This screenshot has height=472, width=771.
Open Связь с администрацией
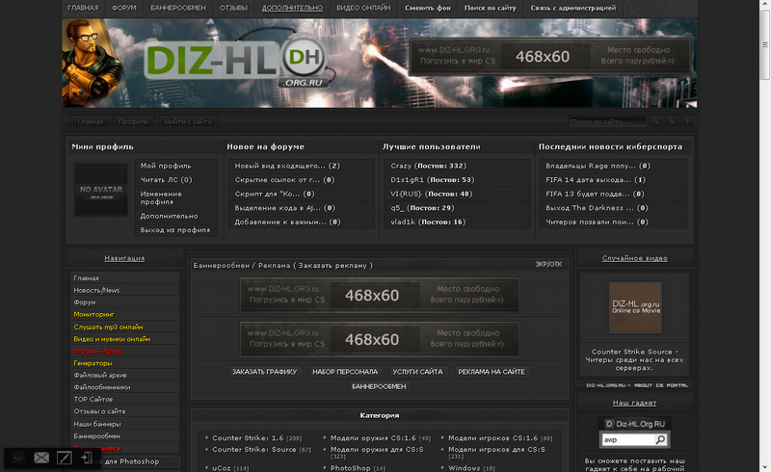tap(572, 8)
